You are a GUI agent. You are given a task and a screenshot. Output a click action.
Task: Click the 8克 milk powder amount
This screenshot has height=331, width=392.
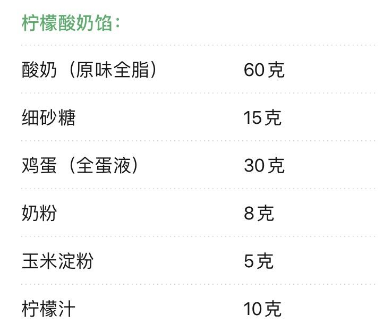(259, 213)
